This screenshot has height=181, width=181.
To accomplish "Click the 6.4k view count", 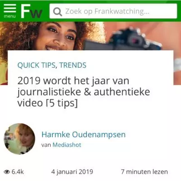I will click(18, 172).
